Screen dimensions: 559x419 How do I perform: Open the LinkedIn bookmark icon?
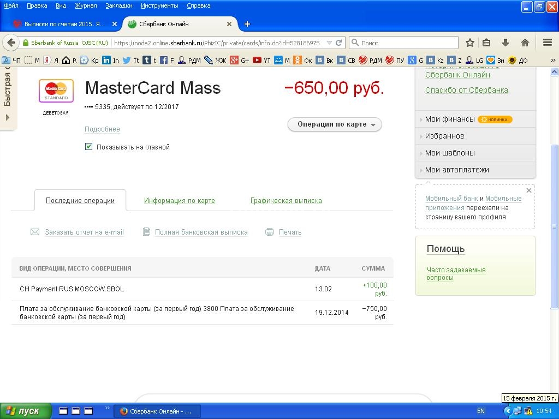[x=106, y=60]
